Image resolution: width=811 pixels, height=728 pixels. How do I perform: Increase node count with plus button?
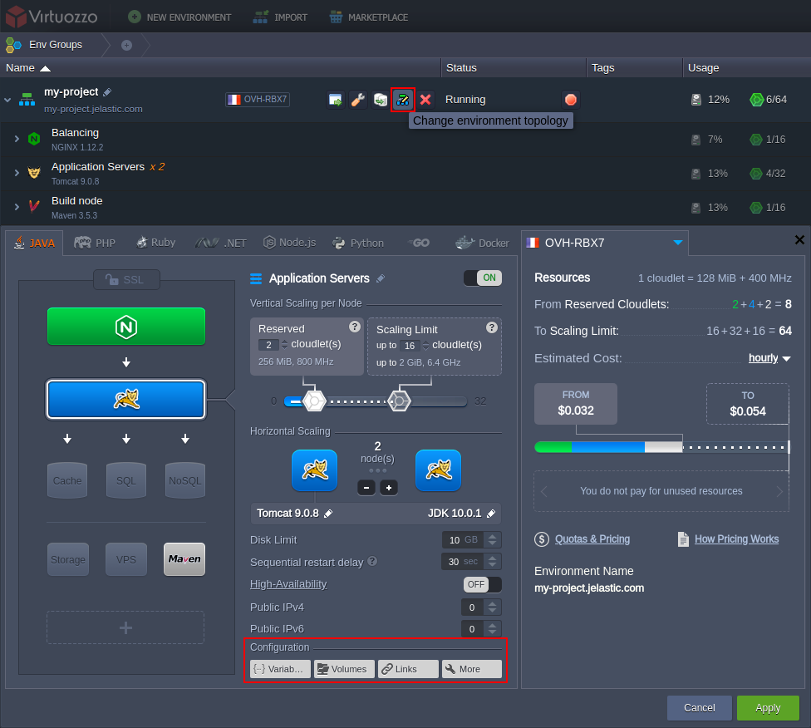pyautogui.click(x=389, y=487)
